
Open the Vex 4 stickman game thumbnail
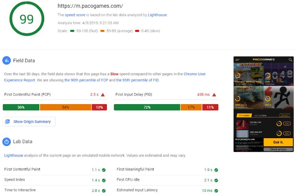coord(278,97)
